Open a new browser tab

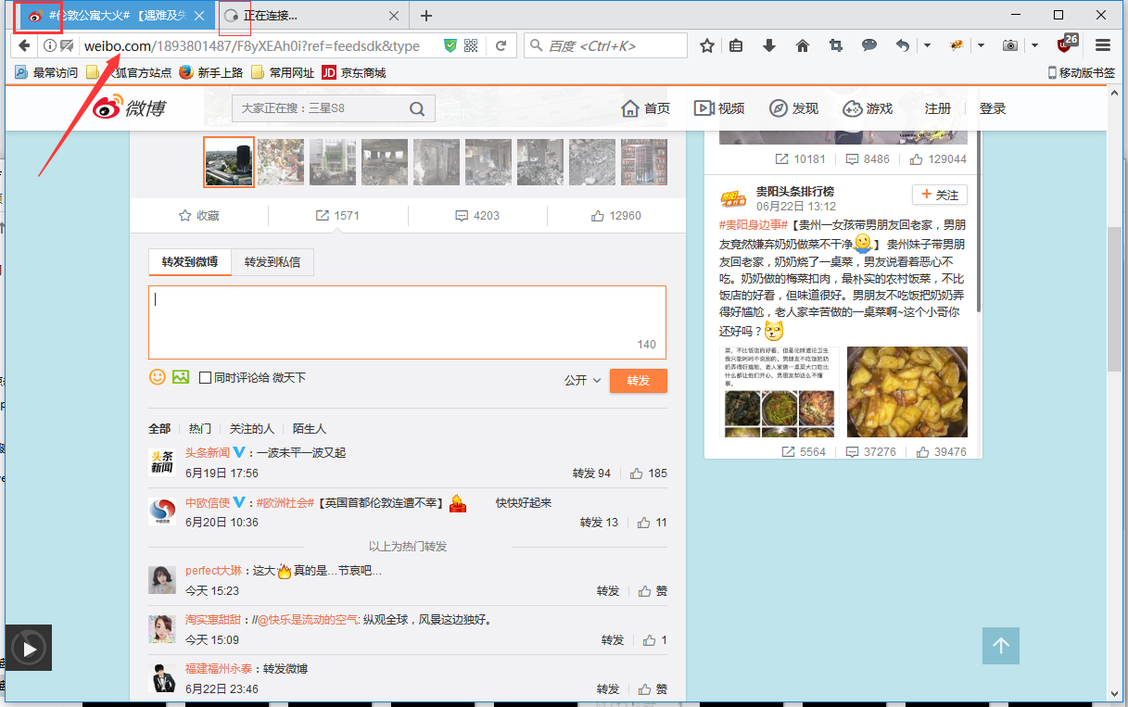click(x=426, y=16)
